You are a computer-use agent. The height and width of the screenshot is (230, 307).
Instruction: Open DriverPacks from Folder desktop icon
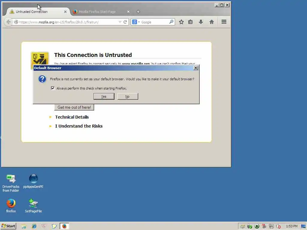coord(11,183)
